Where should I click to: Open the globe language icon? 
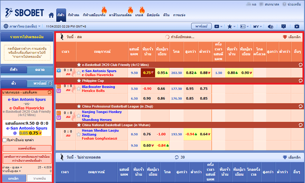tap(6, 26)
